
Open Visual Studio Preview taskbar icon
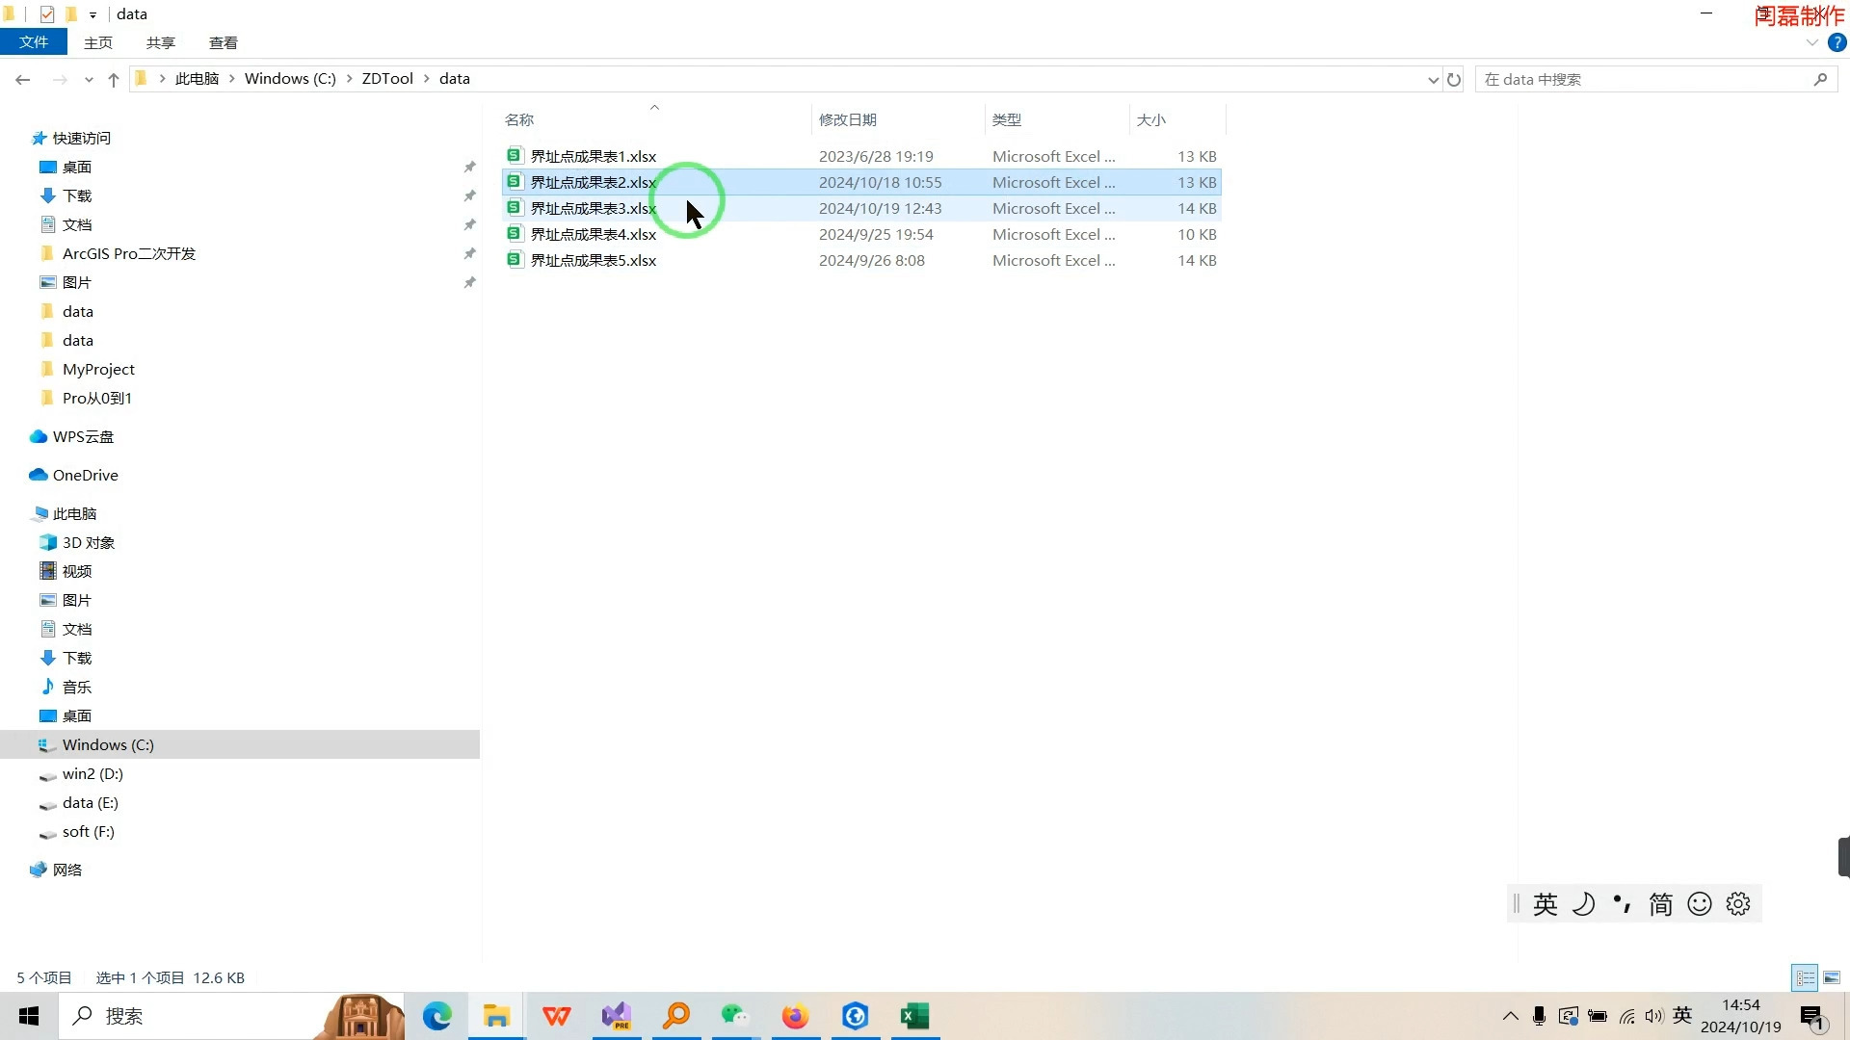(x=617, y=1016)
